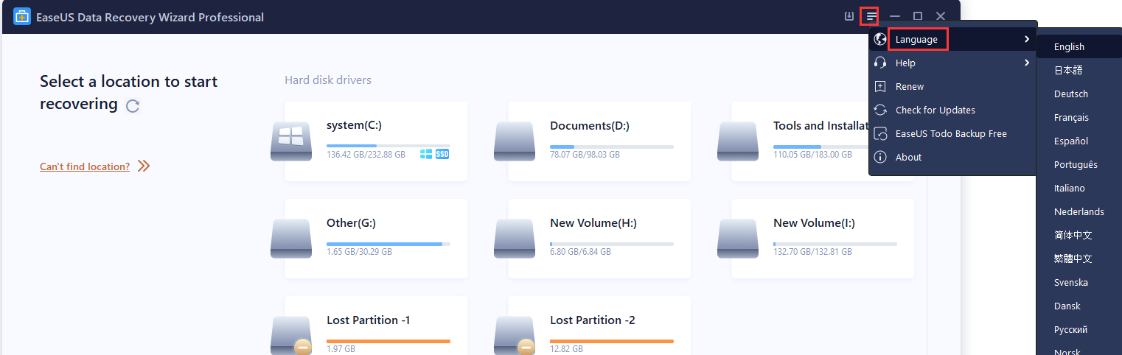Click the Documents(D:) drive name
Screen dimensions: 1122x355
(x=590, y=126)
